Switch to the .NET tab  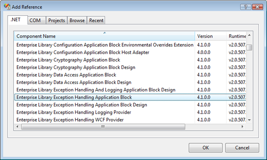18,20
